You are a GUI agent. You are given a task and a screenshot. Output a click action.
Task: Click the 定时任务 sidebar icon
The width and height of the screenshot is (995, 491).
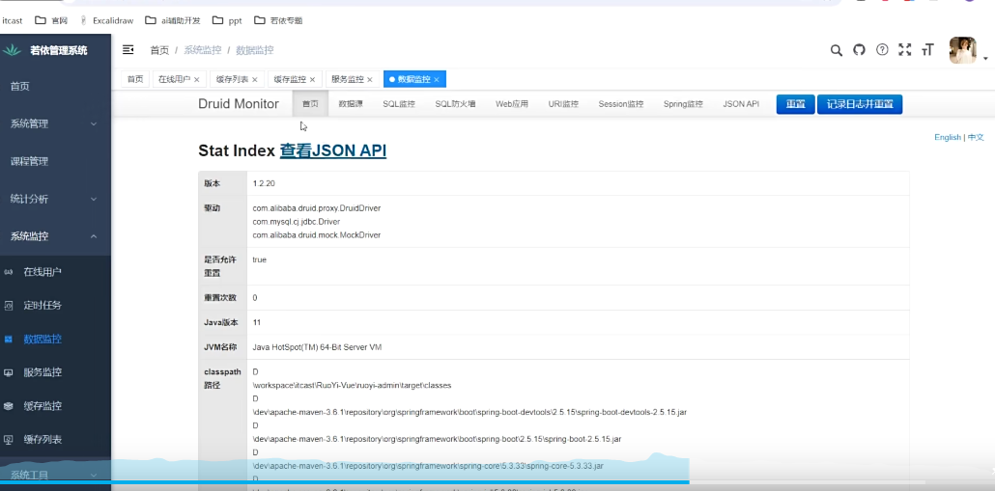[9, 306]
